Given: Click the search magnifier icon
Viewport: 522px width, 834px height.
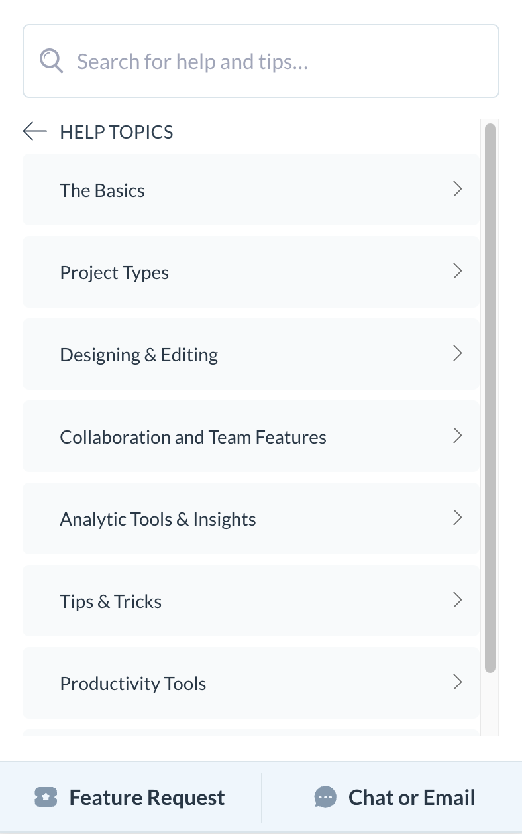Looking at the screenshot, I should 51,60.
